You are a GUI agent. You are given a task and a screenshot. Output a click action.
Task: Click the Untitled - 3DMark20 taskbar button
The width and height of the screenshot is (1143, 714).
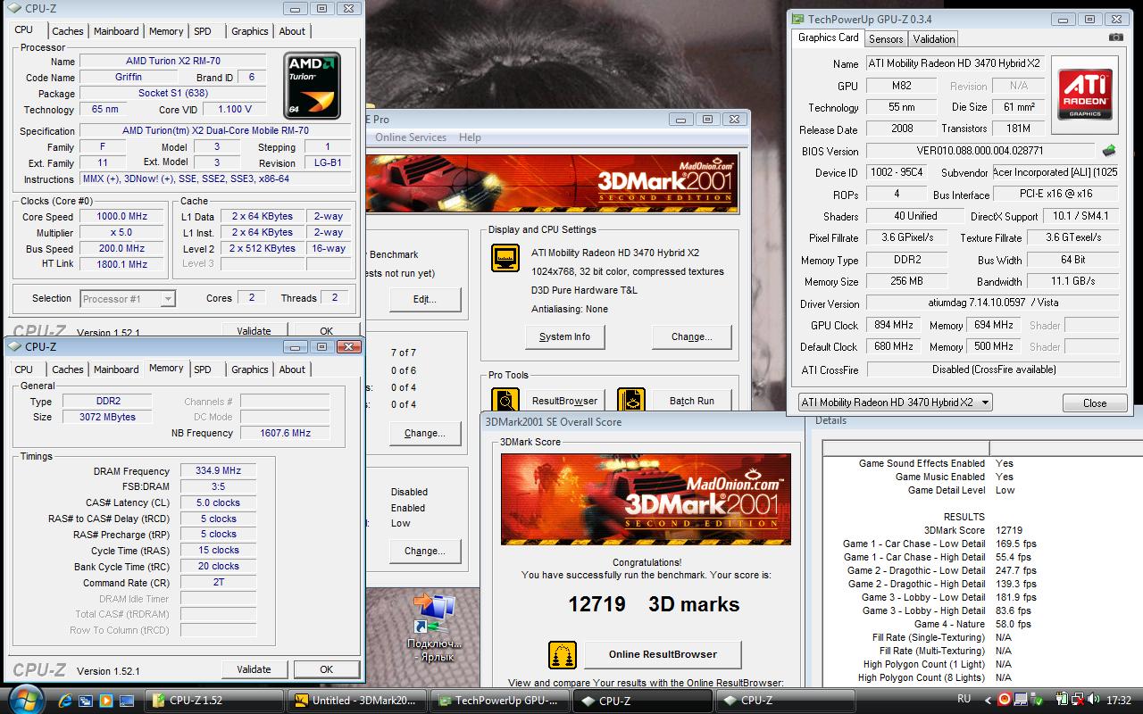pyautogui.click(x=356, y=701)
